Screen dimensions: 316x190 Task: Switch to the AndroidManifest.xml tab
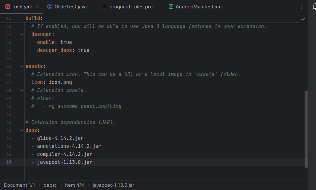click(196, 7)
